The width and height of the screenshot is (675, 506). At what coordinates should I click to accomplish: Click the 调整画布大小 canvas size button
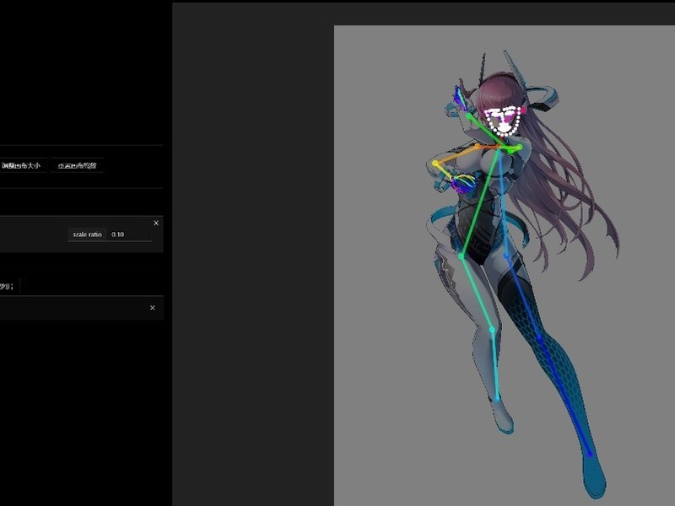pos(22,165)
